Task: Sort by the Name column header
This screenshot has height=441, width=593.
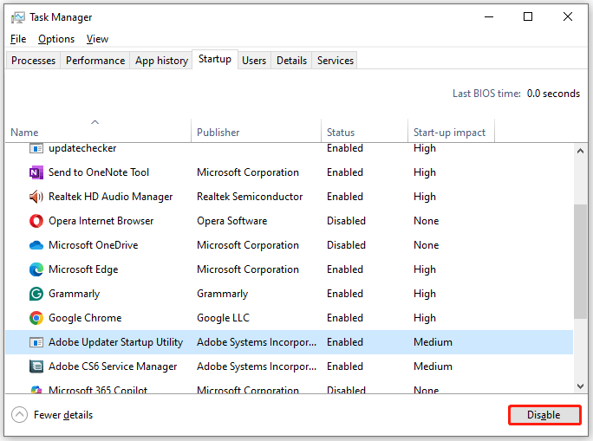Action: click(x=98, y=130)
